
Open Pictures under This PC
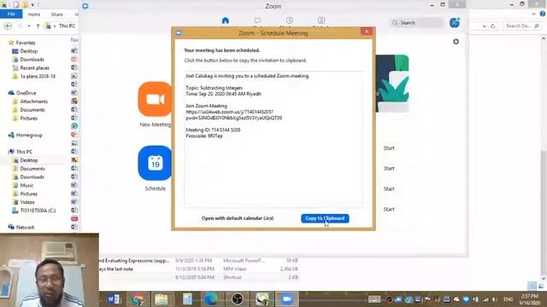(x=28, y=194)
